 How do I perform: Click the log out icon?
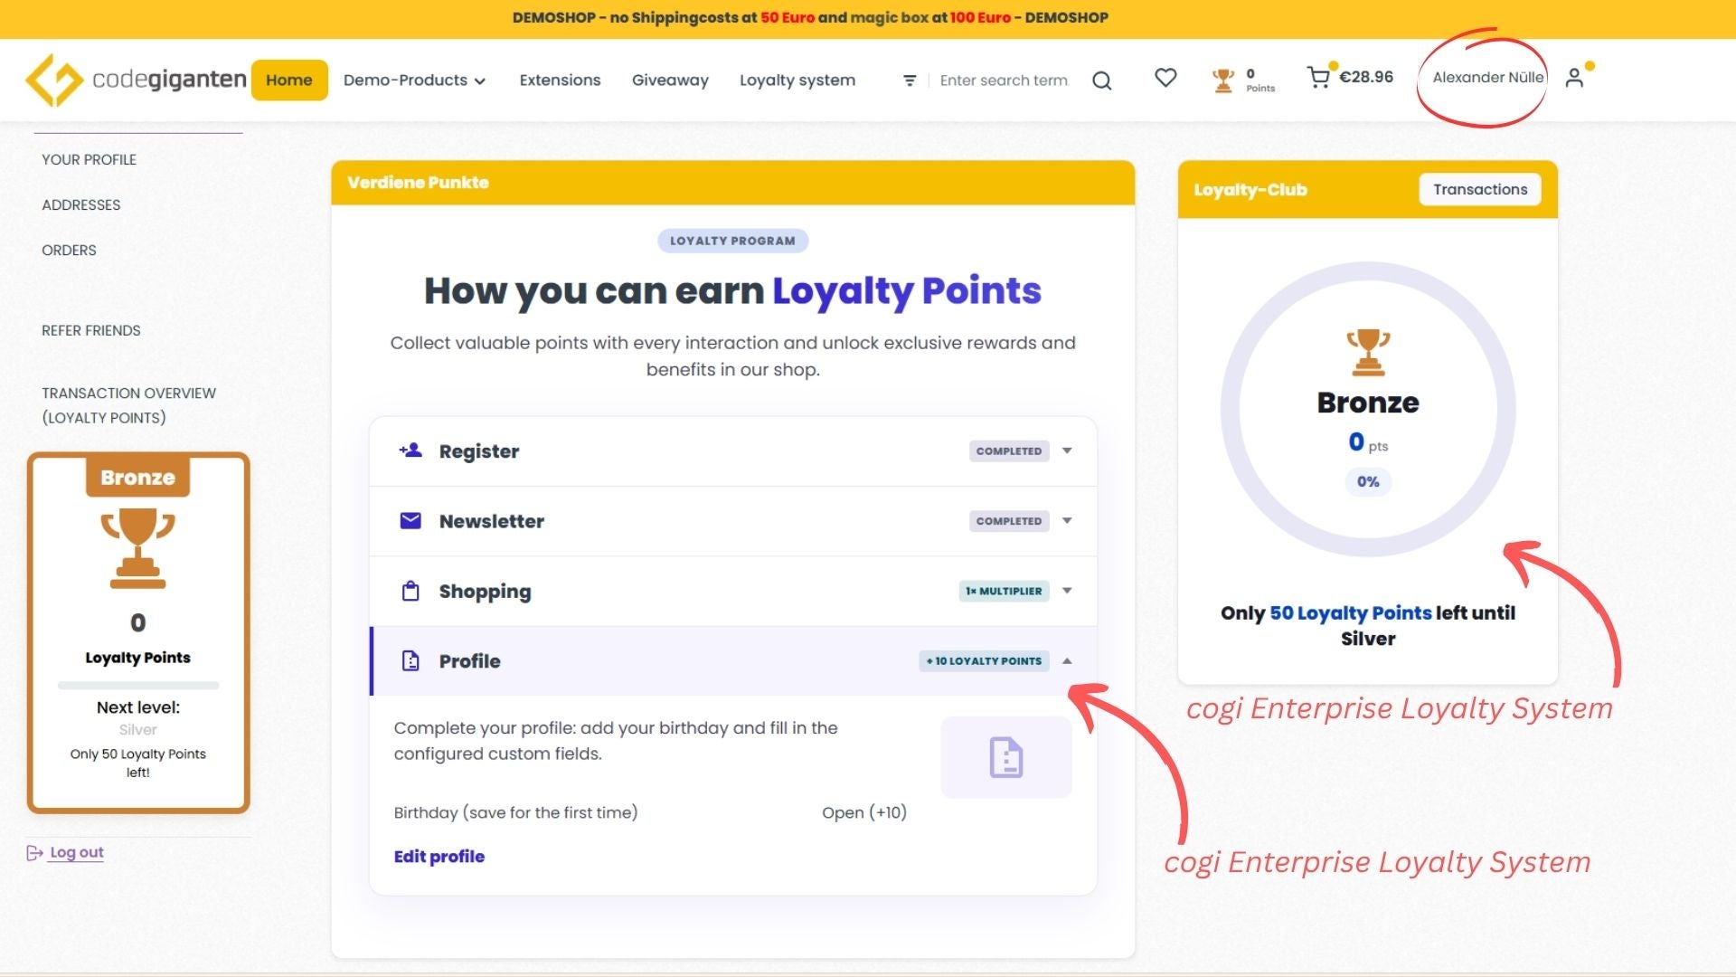click(x=34, y=853)
